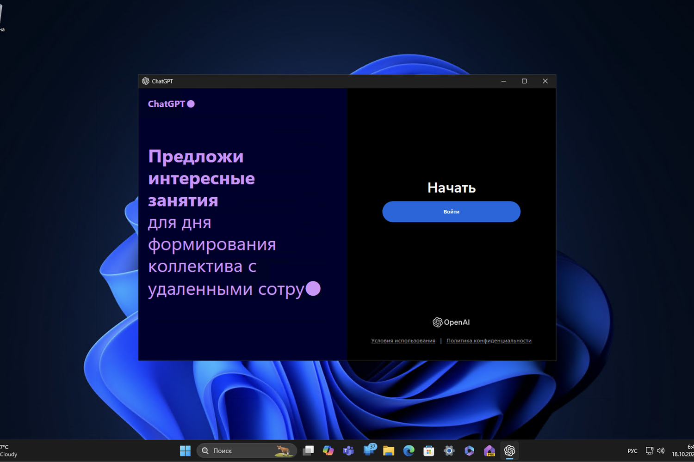This screenshot has width=694, height=462.
Task: Switch input language via РУС indicator
Action: point(632,451)
